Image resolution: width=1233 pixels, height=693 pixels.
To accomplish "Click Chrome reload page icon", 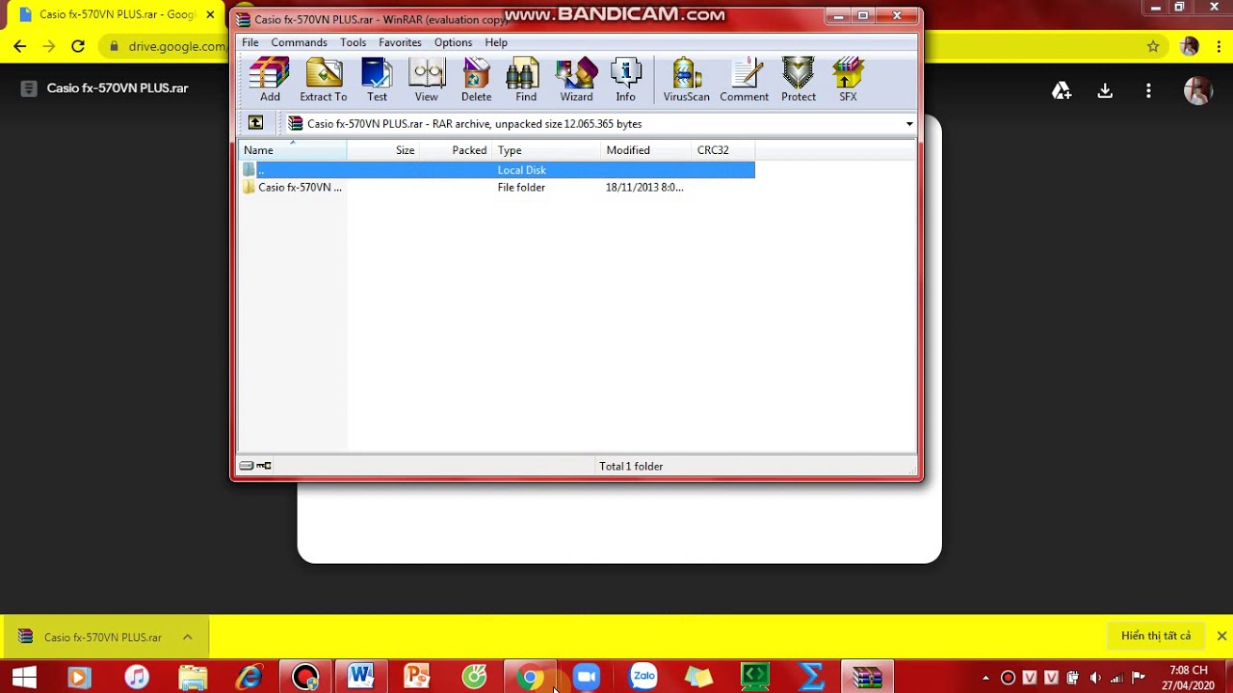I will 78,46.
